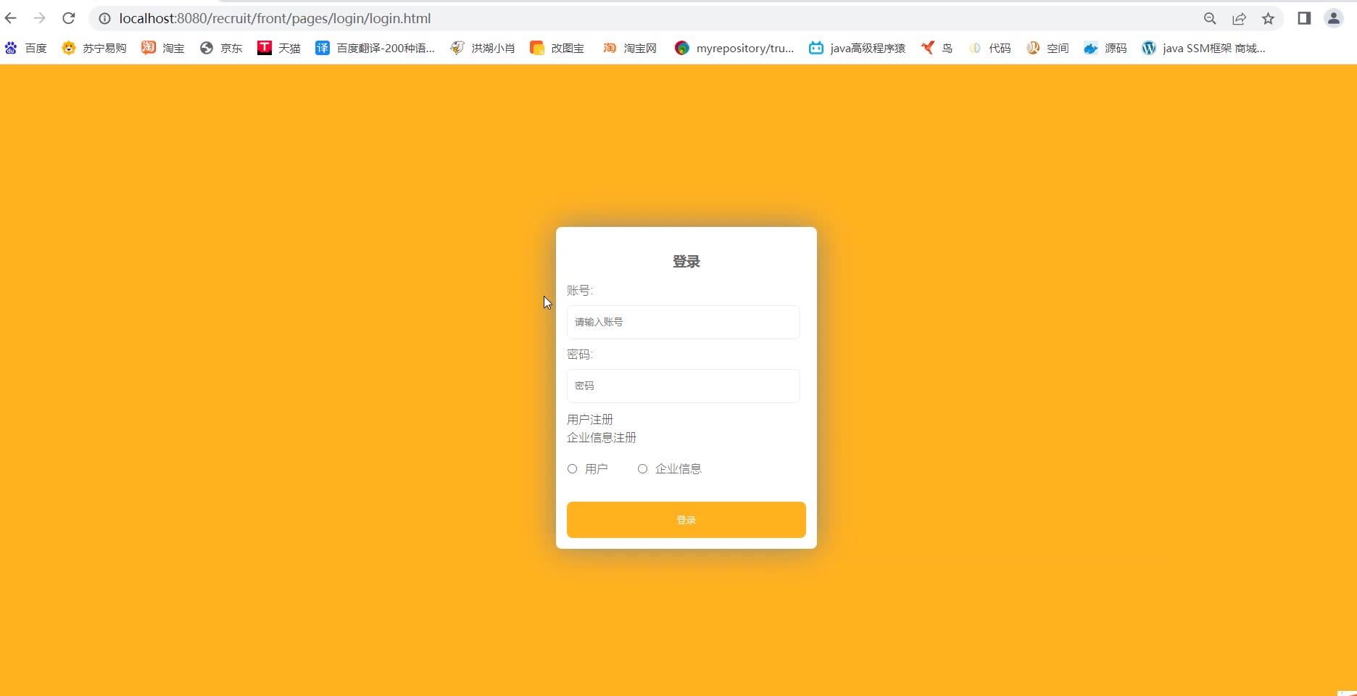
Task: Reload the login page
Action: 69,18
